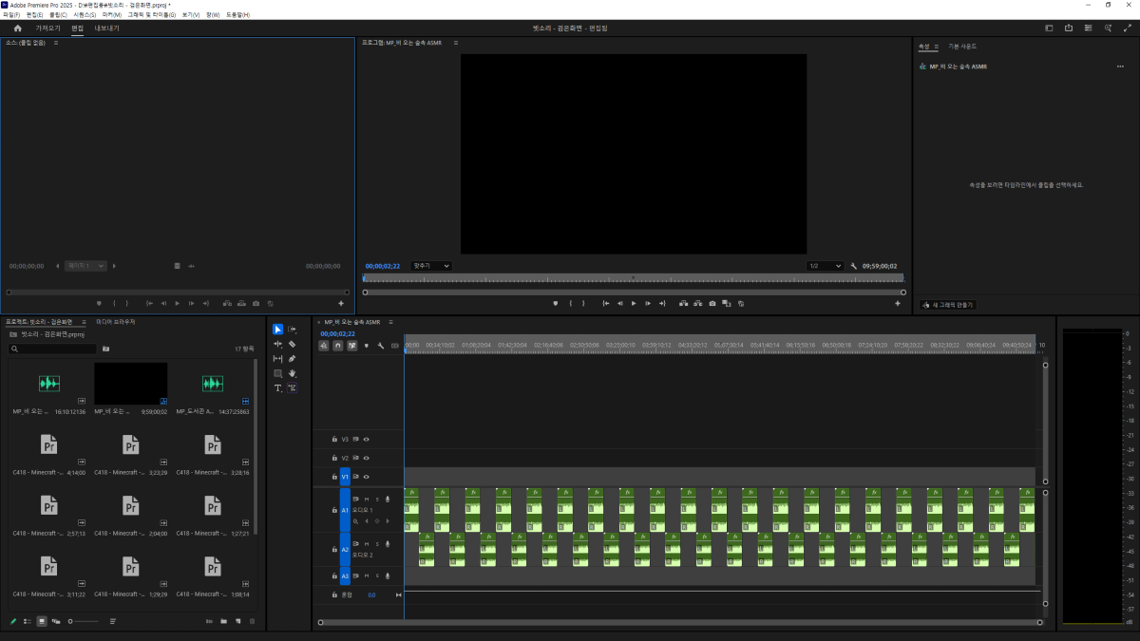Click New Item icon in Project panel

tap(237, 621)
